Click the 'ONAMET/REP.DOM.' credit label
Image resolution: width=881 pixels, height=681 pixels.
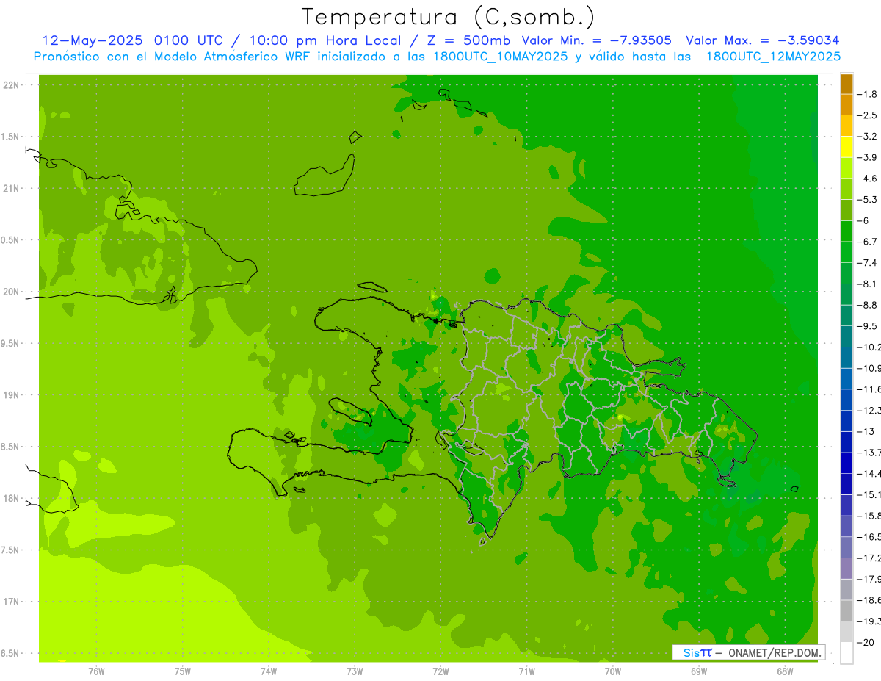coord(775,652)
